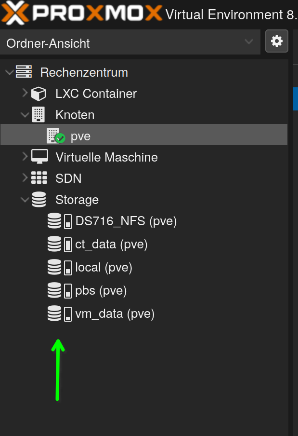Select vm_data (pve) storage
This screenshot has width=298, height=436.
click(x=115, y=313)
